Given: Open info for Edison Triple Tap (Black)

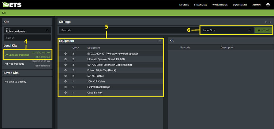Looking at the screenshot, I should (66, 70).
